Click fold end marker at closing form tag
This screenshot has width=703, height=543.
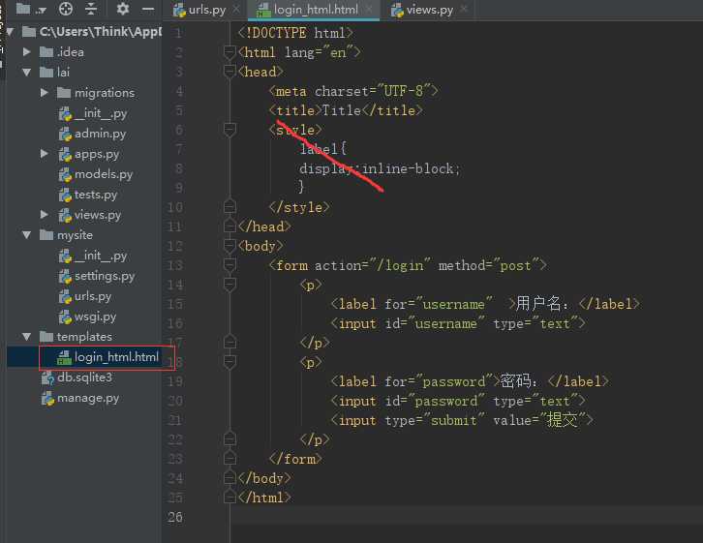click(x=229, y=459)
